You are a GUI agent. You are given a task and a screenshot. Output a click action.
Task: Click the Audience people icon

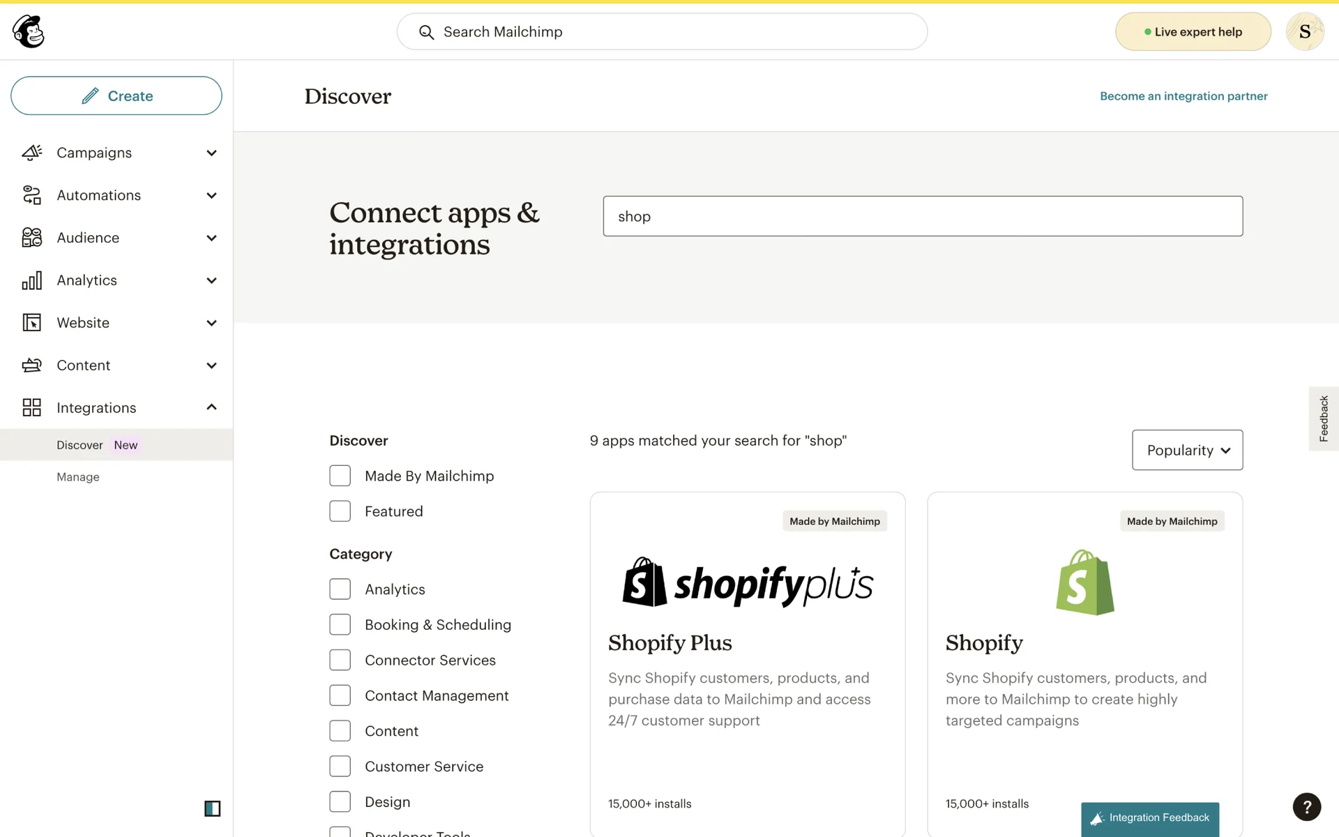point(32,238)
